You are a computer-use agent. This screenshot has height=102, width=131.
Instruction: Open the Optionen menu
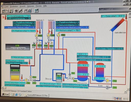(30, 6)
